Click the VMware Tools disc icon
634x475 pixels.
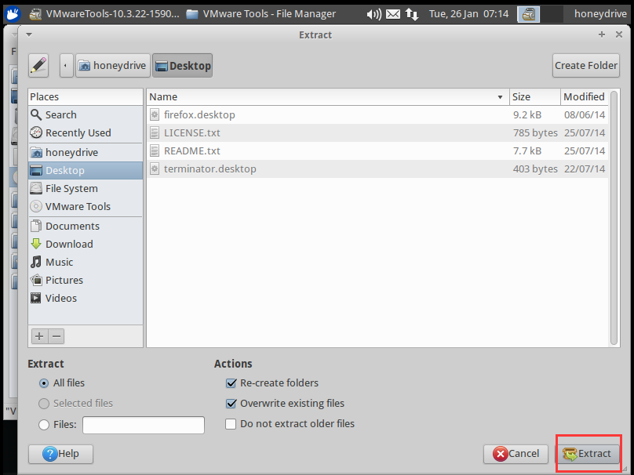point(36,206)
